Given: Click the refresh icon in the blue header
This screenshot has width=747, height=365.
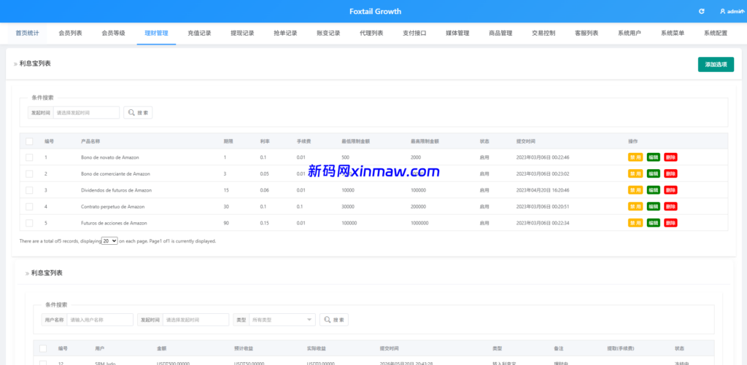Looking at the screenshot, I should [x=701, y=12].
